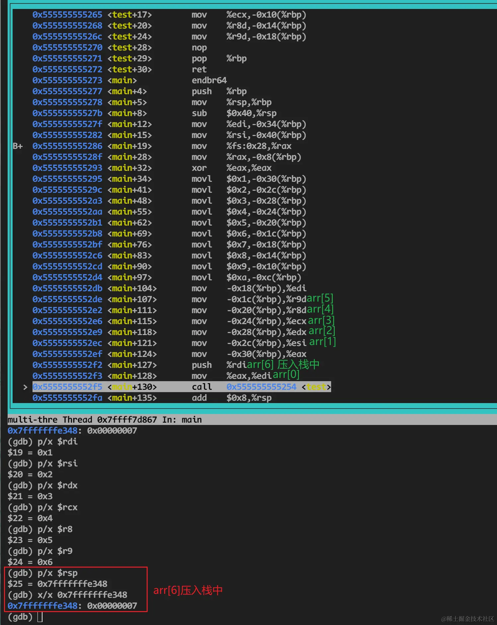Click operand -0x30(%rbp),%eax at main+124

tap(266, 354)
